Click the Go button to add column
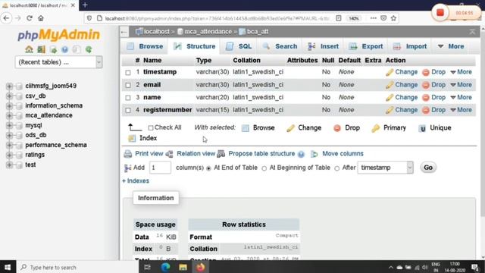This screenshot has height=273, width=485. point(428,168)
